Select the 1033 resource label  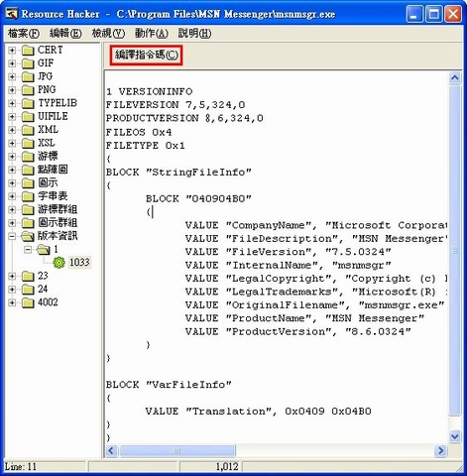79,263
